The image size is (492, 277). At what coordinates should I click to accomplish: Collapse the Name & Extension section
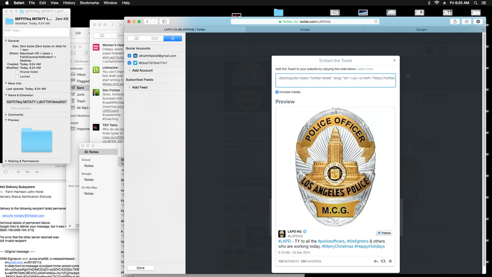click(6, 95)
